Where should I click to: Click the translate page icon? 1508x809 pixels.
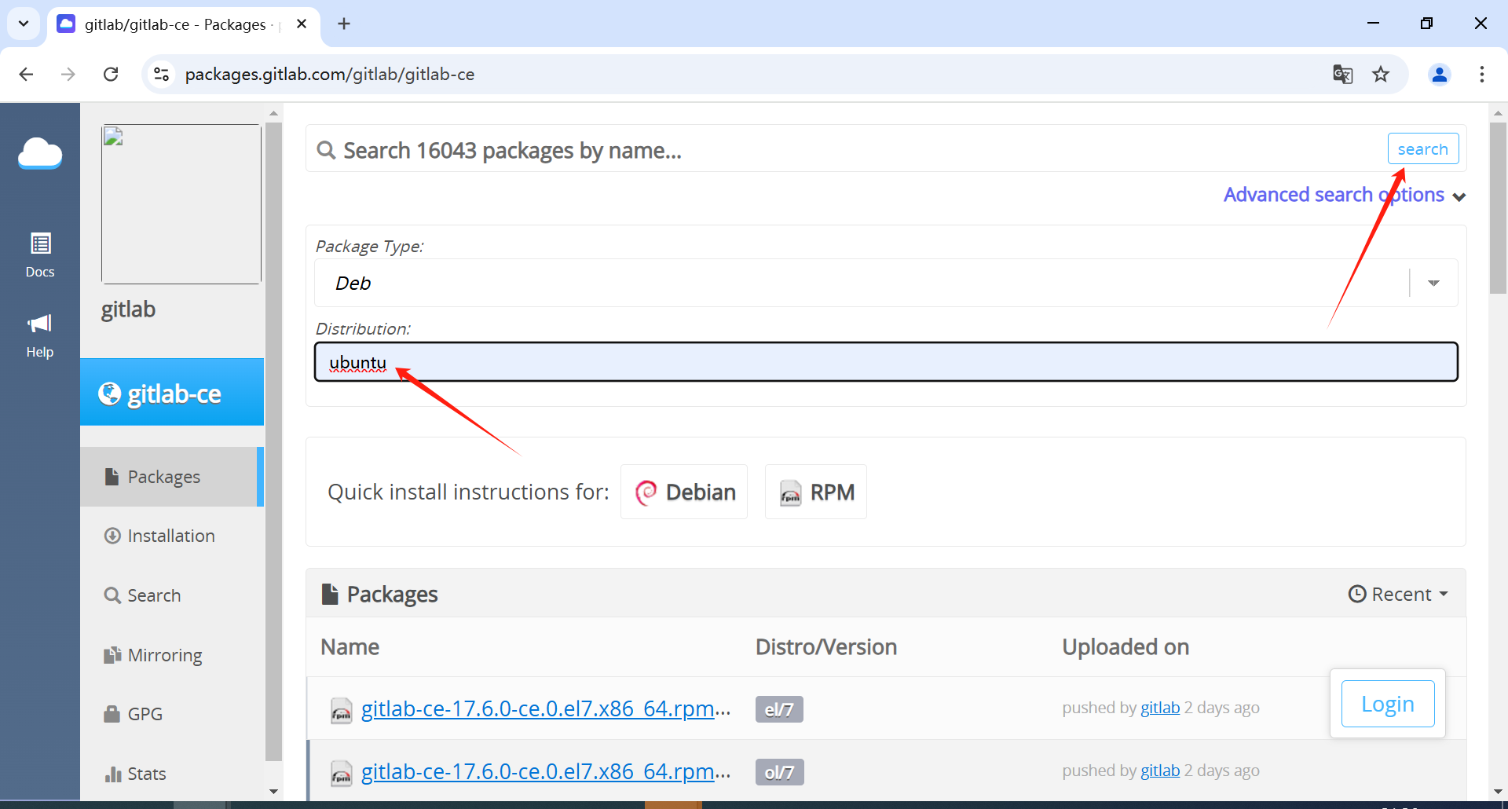click(1342, 74)
